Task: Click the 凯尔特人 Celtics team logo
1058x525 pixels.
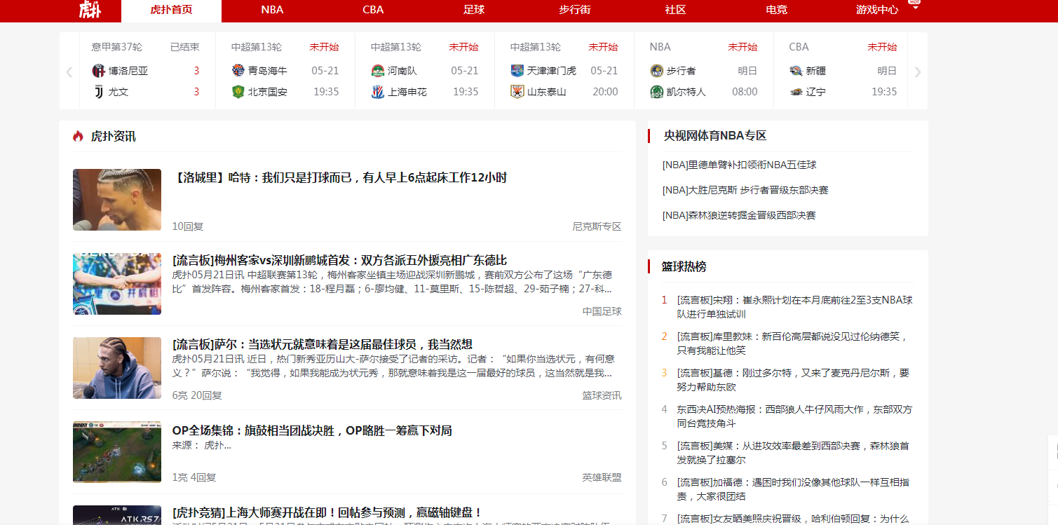Action: (x=657, y=92)
